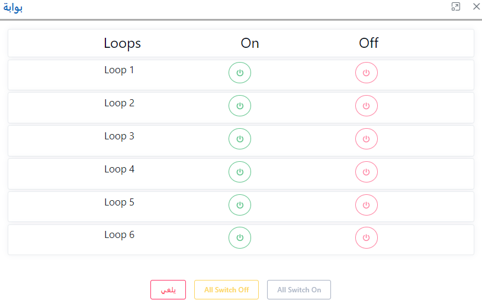The width and height of the screenshot is (482, 300).
Task: Power off Loop 6 red toggle
Action: 366,237
